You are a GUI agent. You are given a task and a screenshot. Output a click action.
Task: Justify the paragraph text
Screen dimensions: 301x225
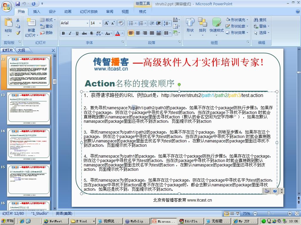[152, 33]
